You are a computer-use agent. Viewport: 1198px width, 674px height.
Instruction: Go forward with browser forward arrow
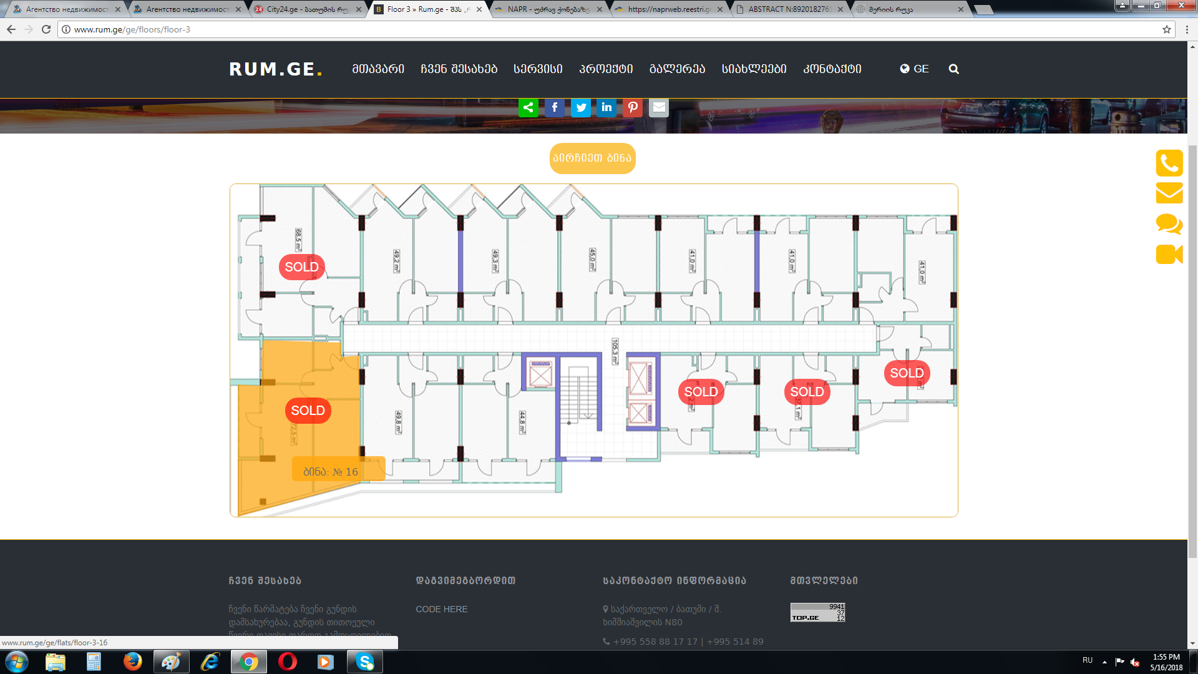click(29, 29)
